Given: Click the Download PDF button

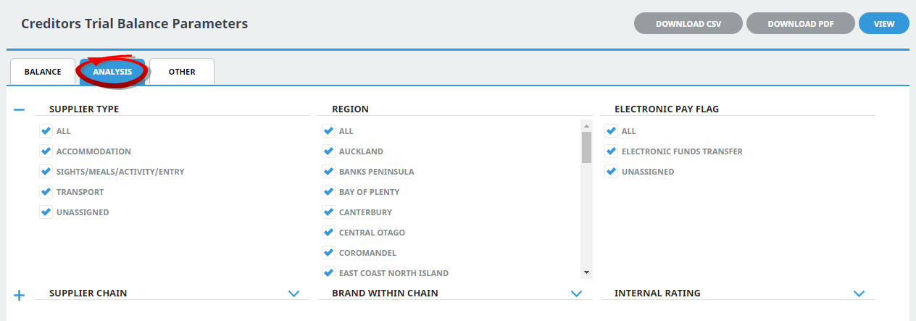Looking at the screenshot, I should point(801,23).
